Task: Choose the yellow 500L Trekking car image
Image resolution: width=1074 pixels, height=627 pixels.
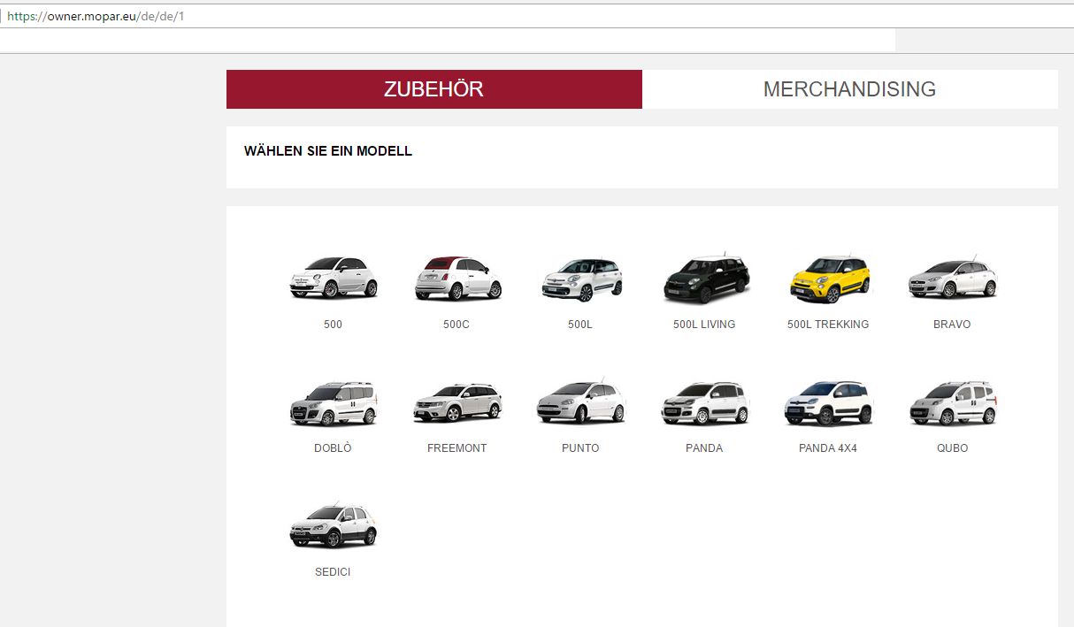Action: click(x=829, y=277)
